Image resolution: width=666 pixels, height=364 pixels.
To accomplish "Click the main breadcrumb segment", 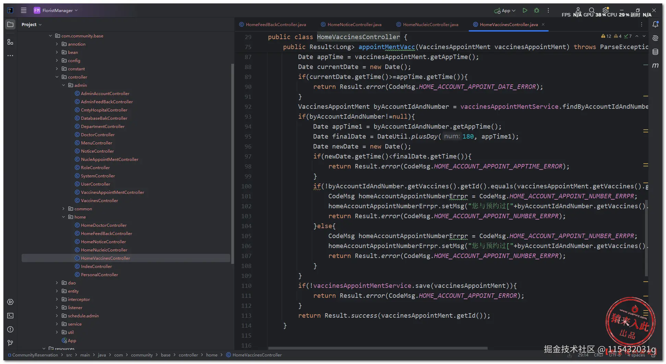I will [85, 355].
